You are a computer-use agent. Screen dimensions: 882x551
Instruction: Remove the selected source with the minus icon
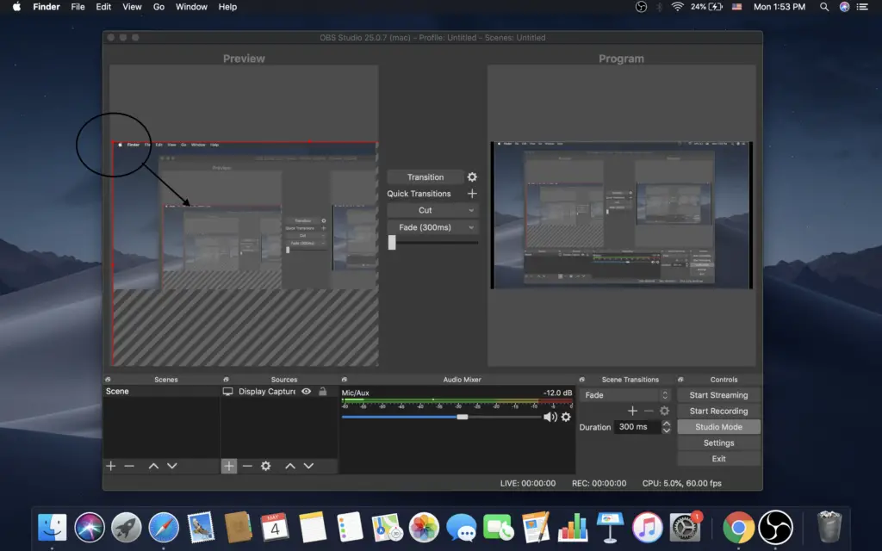point(247,466)
